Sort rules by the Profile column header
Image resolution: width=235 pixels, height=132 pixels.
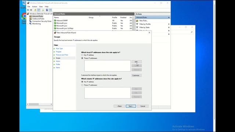click(x=116, y=18)
